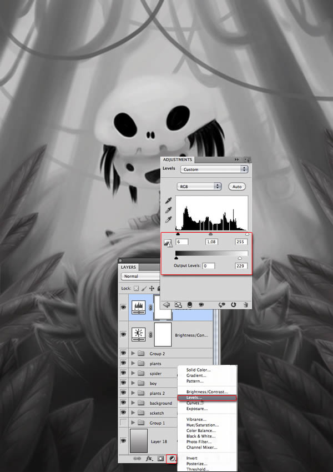Collapse the Adjustments panel with double arrows

tap(237, 159)
